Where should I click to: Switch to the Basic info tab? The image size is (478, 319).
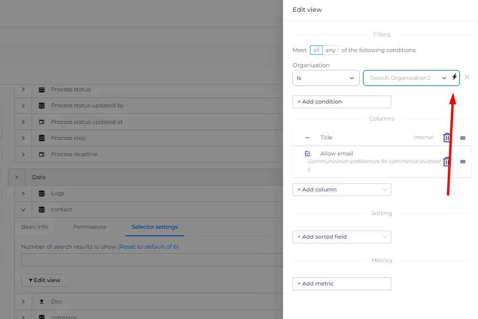[35, 227]
